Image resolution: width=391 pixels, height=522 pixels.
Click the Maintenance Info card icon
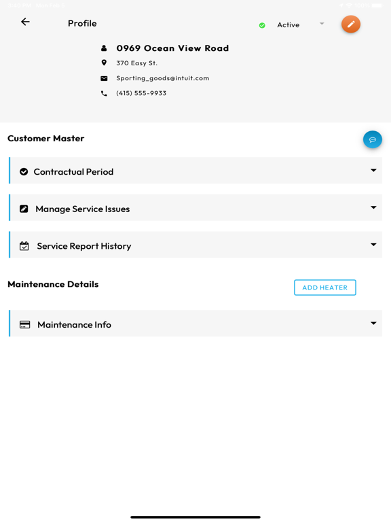pos(25,325)
